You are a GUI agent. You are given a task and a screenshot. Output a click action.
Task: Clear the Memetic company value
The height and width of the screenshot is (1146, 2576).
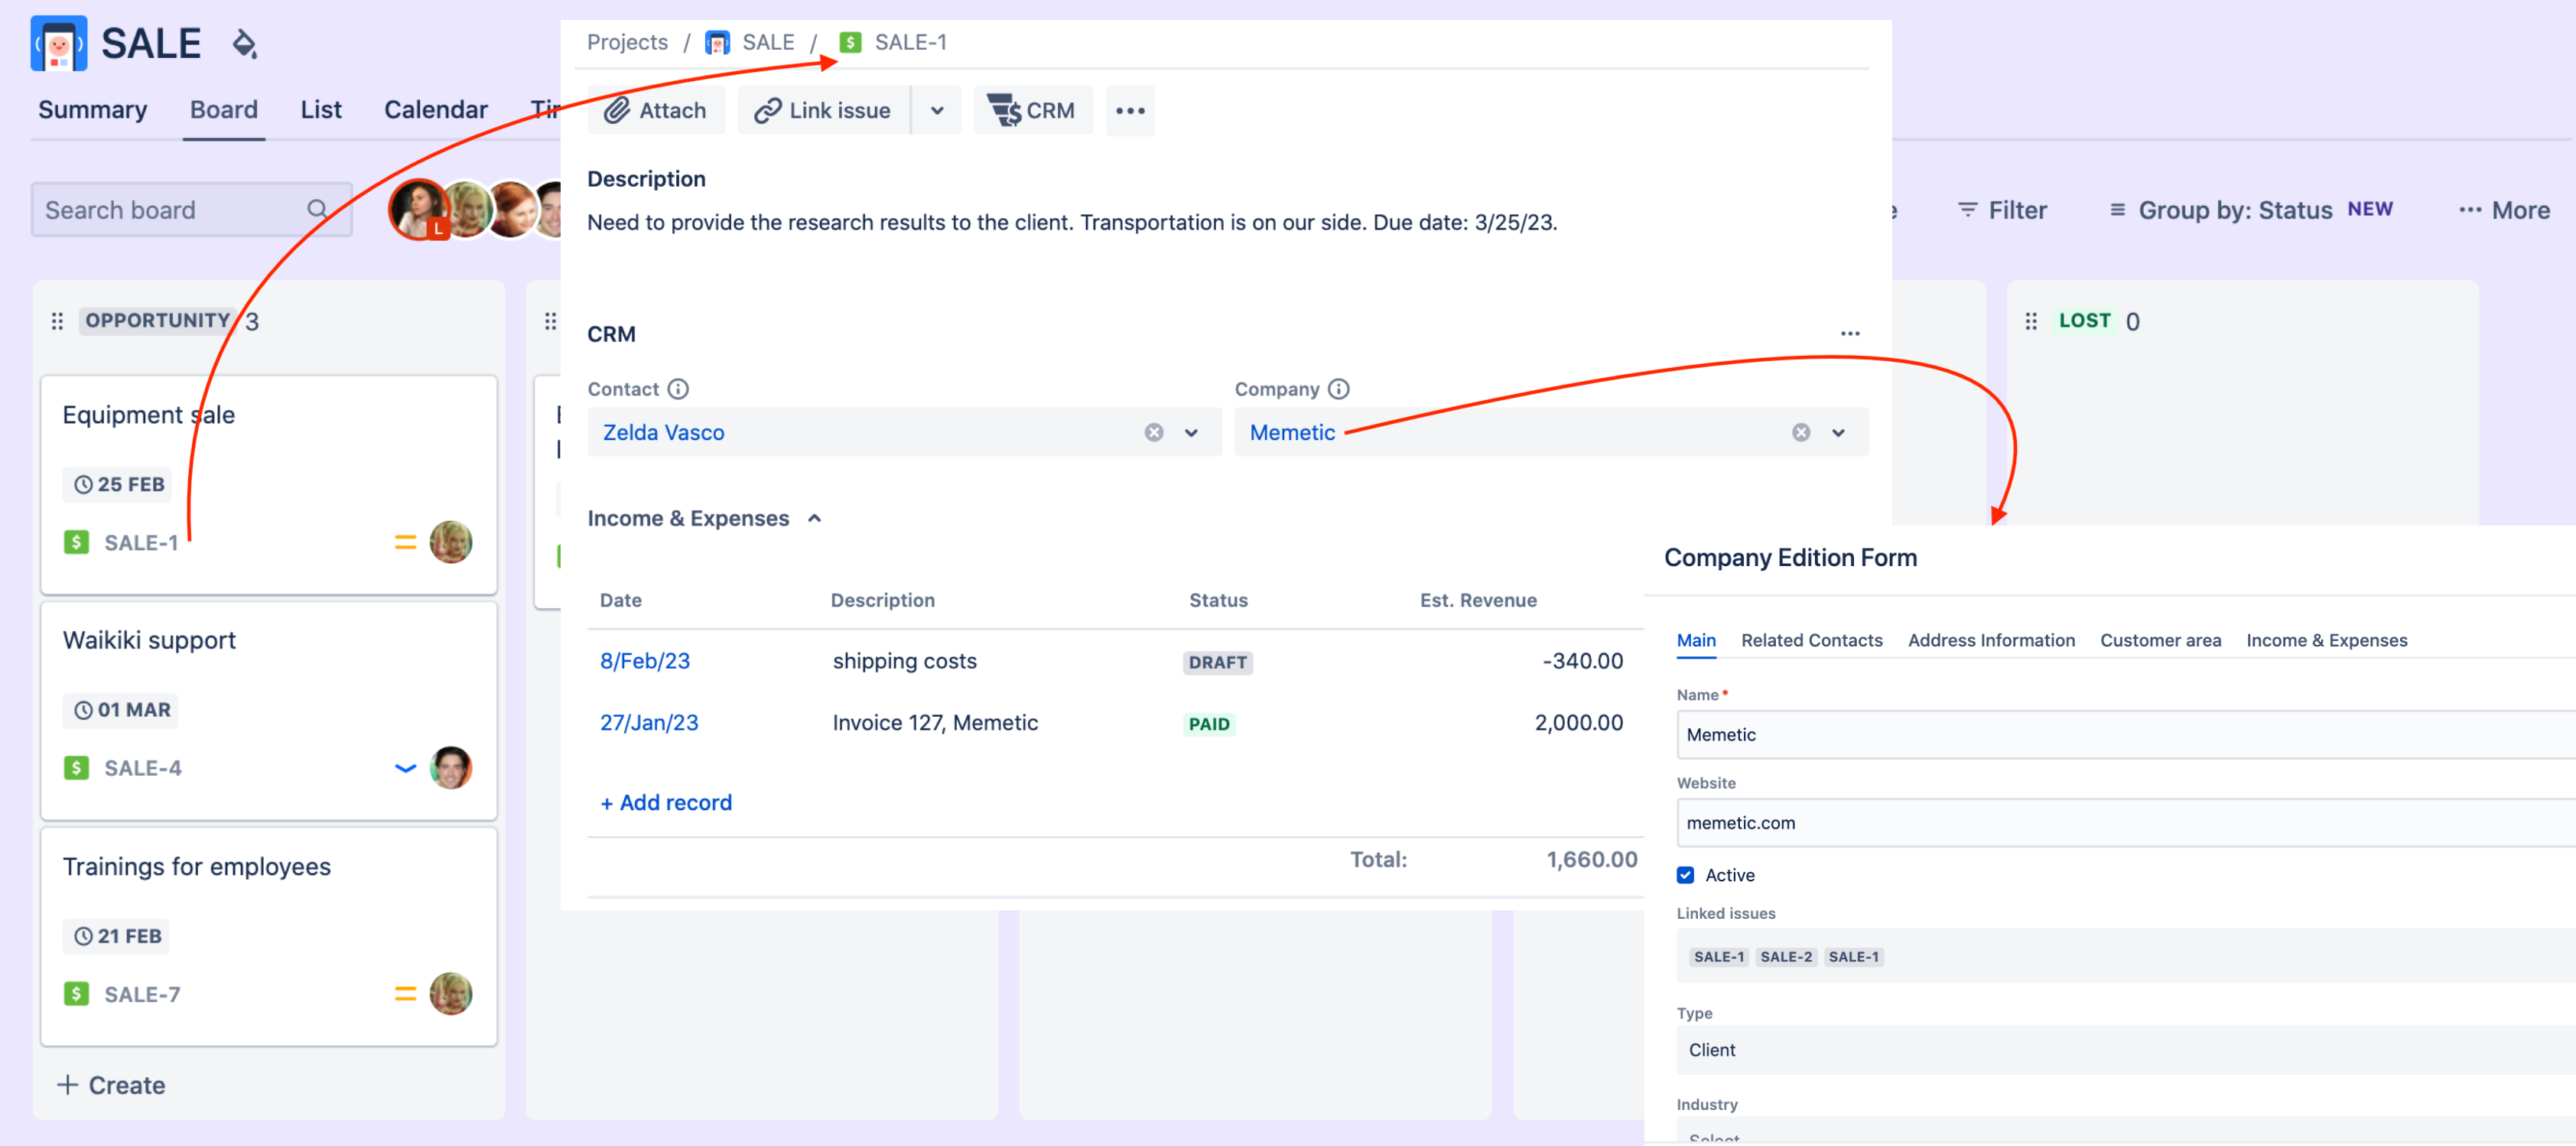pyautogui.click(x=1800, y=432)
